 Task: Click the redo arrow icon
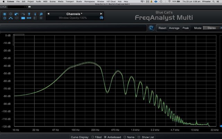click(23, 14)
